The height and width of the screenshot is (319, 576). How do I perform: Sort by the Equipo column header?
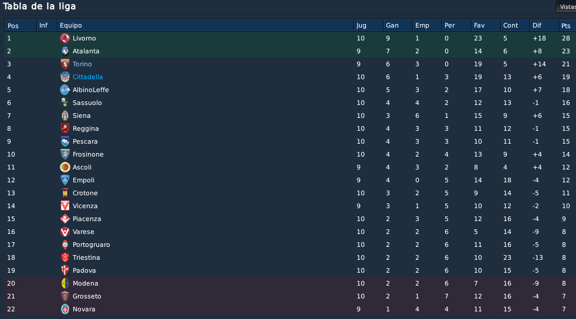coord(205,25)
